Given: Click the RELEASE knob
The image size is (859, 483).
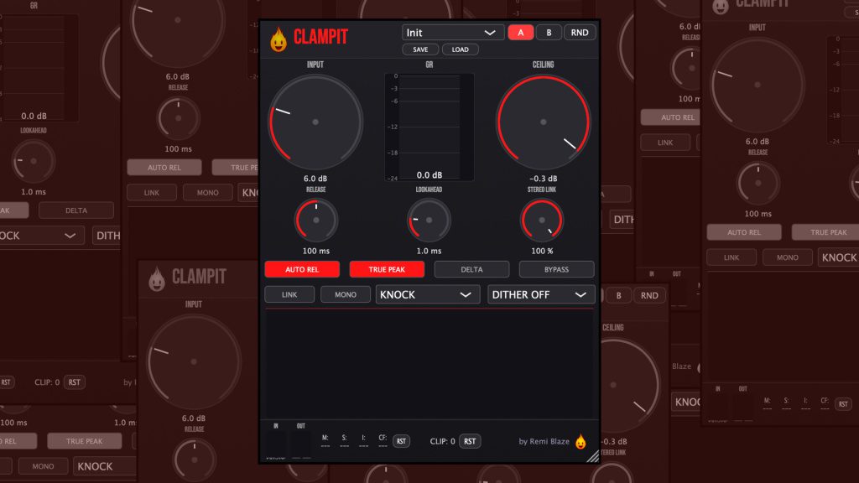Looking at the screenshot, I should click(316, 221).
